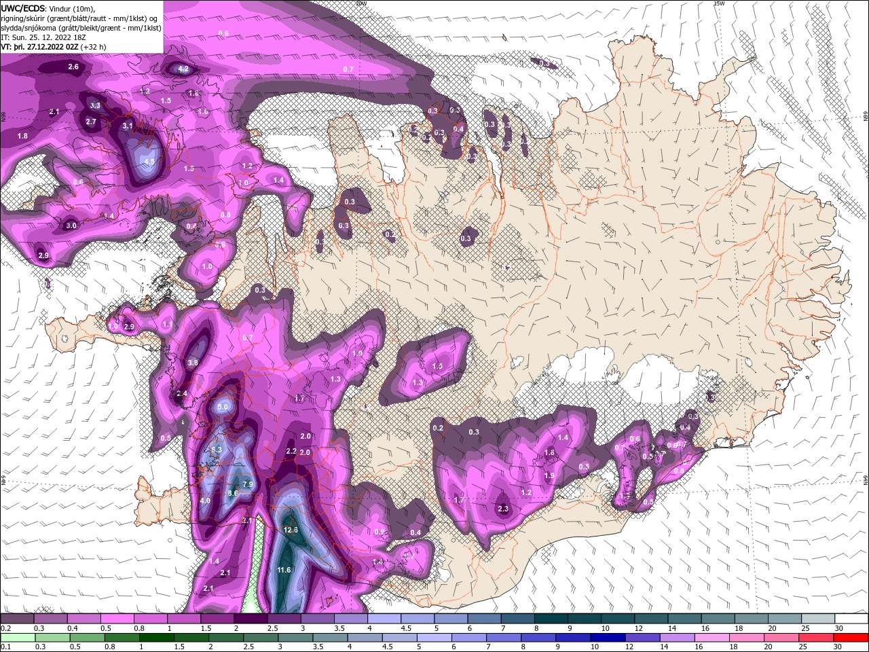Click the 5.0 snowfall value on the map
The height and width of the screenshot is (652, 869).
point(223,407)
